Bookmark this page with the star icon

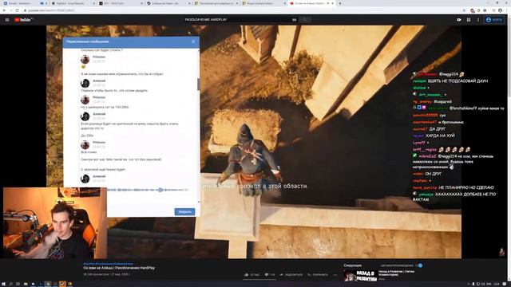(464, 10)
